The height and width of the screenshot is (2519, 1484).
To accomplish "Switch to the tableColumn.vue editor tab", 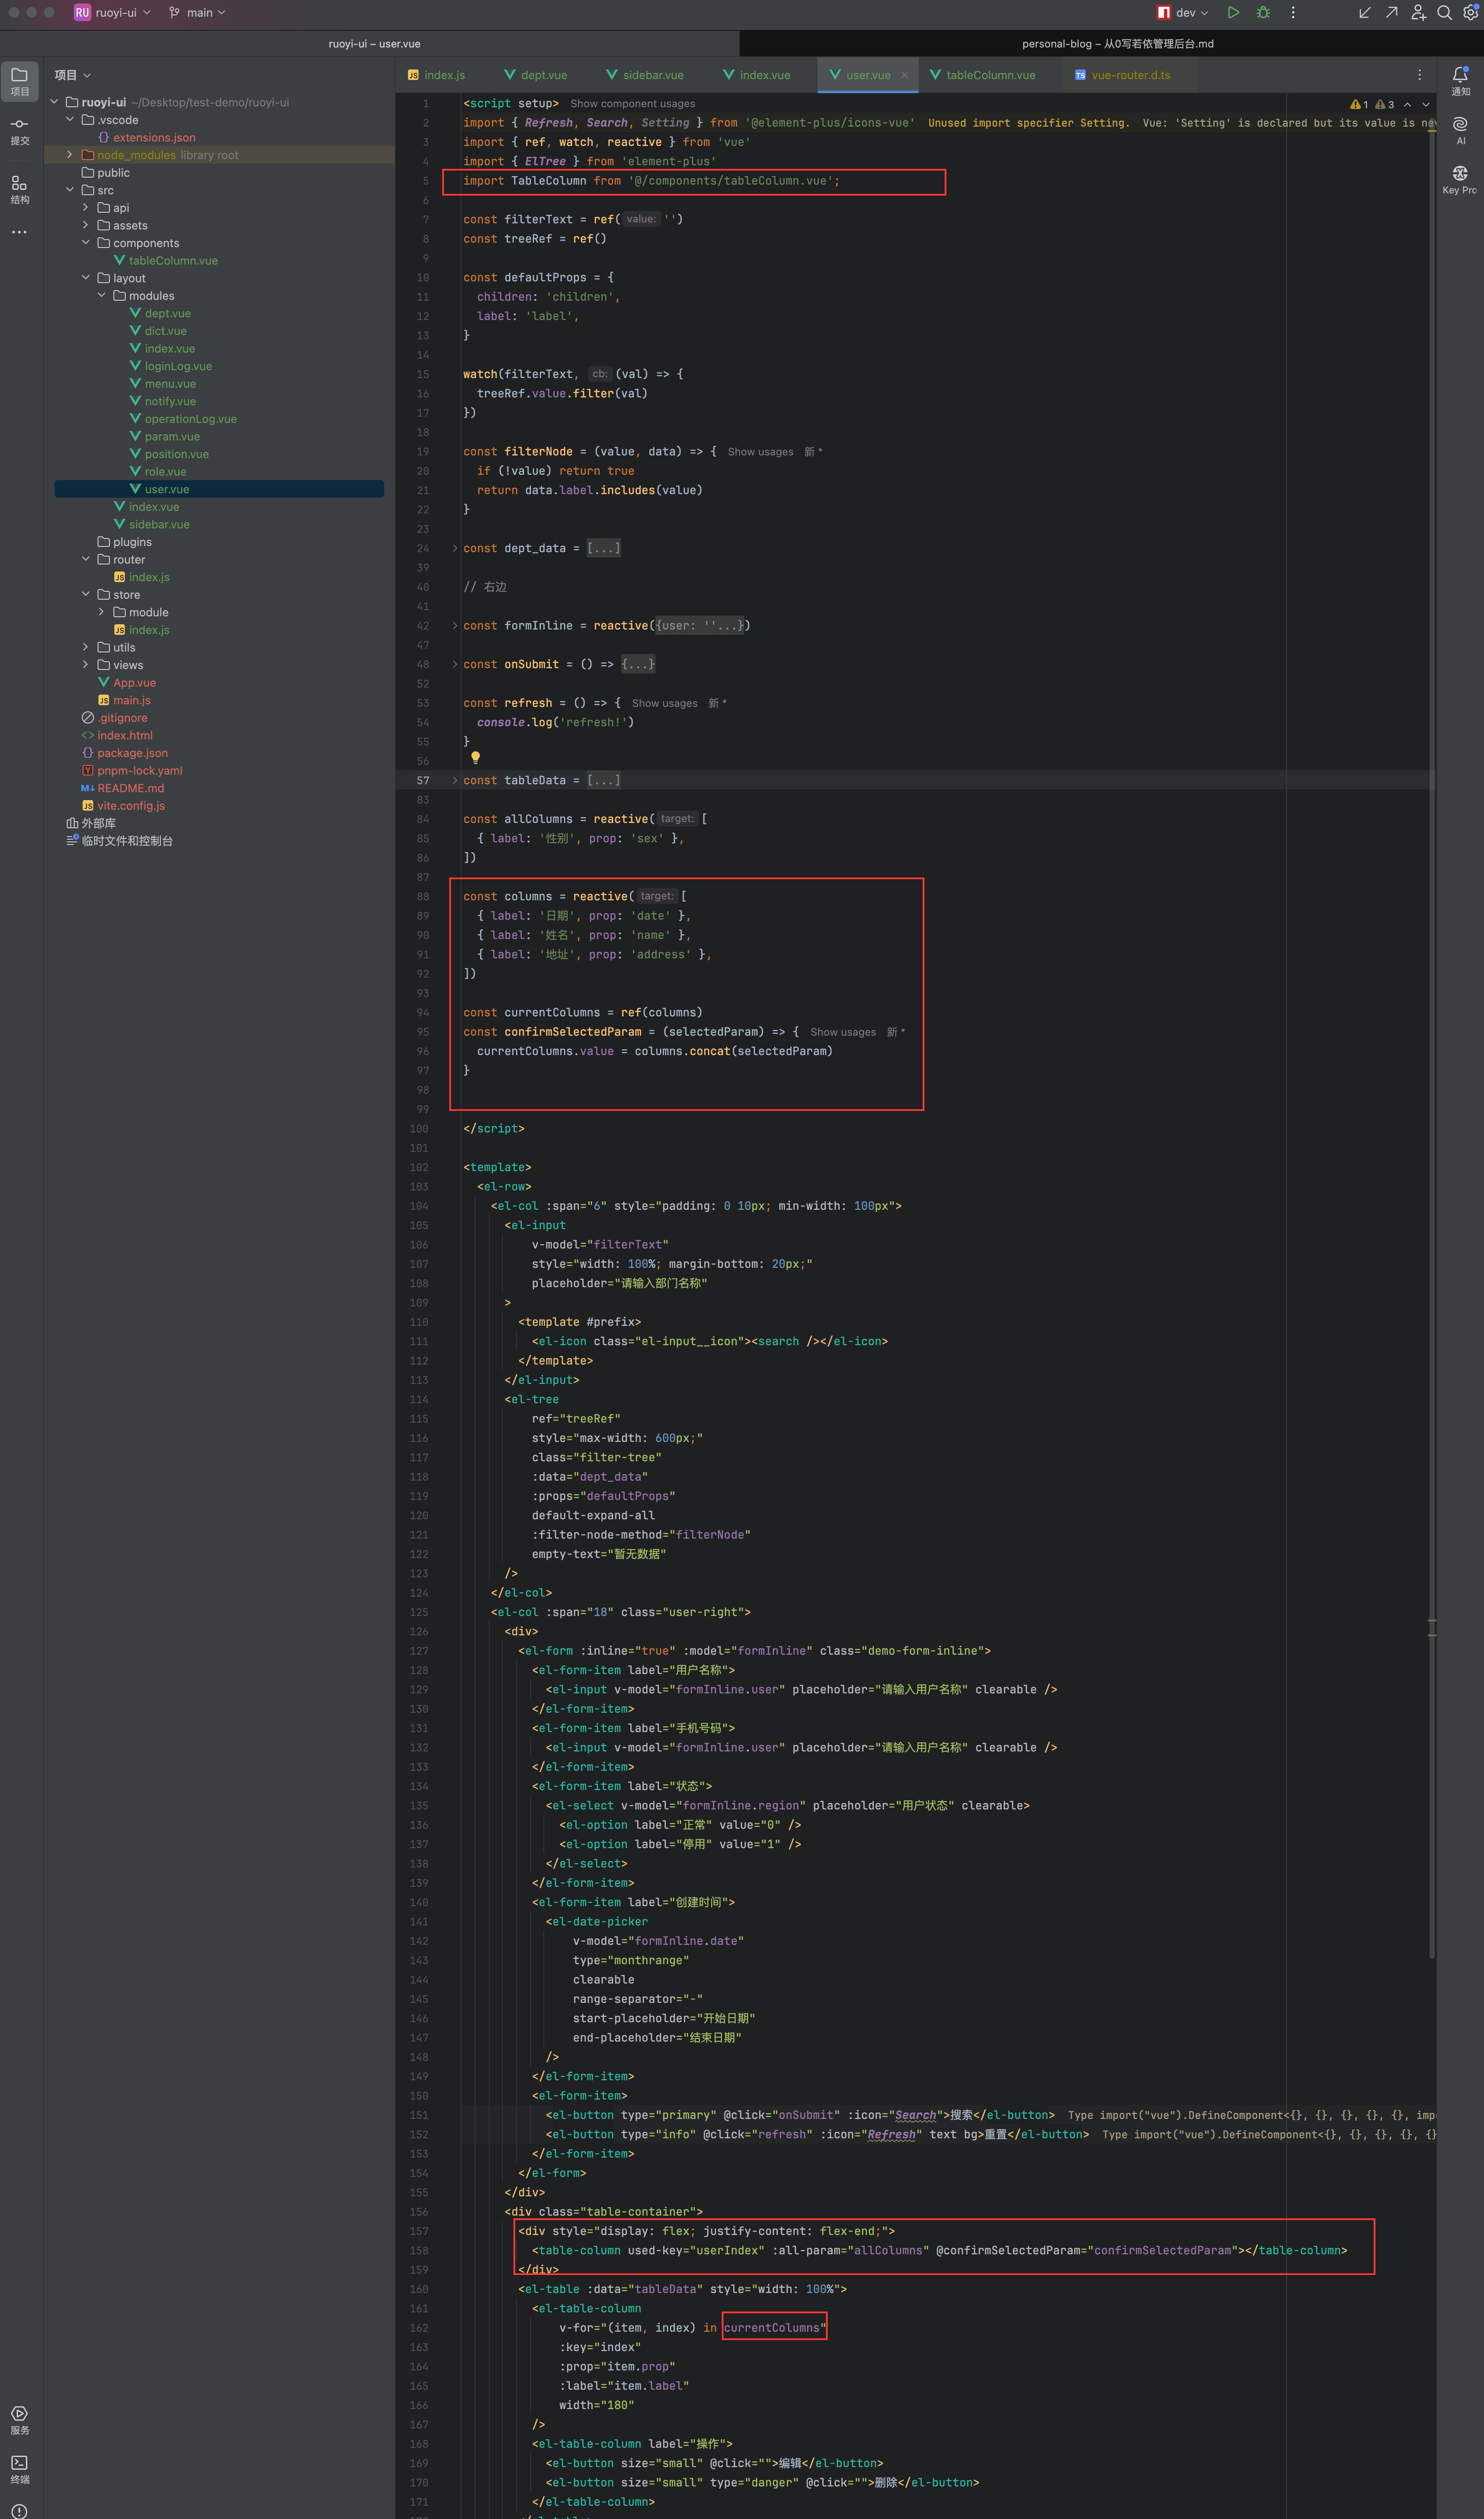I will tap(983, 75).
